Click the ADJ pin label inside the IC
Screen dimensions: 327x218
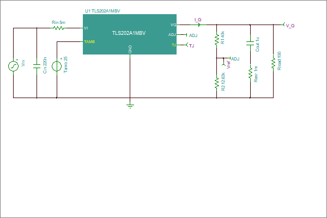click(172, 35)
